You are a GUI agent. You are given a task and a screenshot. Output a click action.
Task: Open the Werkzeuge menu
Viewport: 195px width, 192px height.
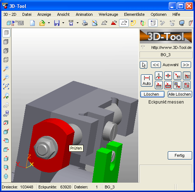coord(108,14)
